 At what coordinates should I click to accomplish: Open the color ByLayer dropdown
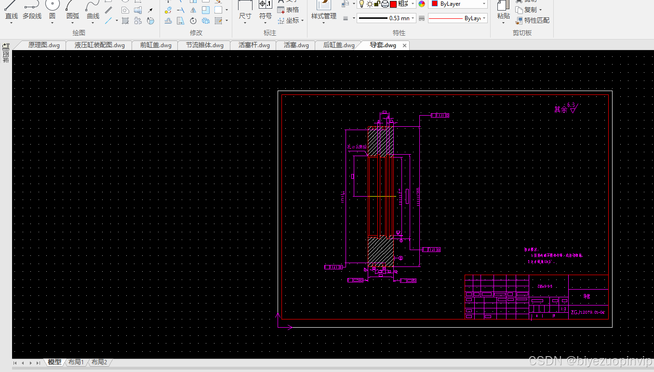point(484,4)
